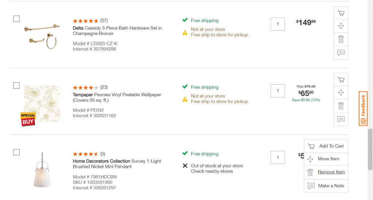Choose Move Item in expanded menu
373x200 pixels.
(x=326, y=159)
